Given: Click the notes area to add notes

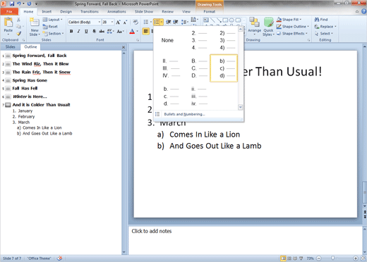Looking at the screenshot, I should click(245, 240).
